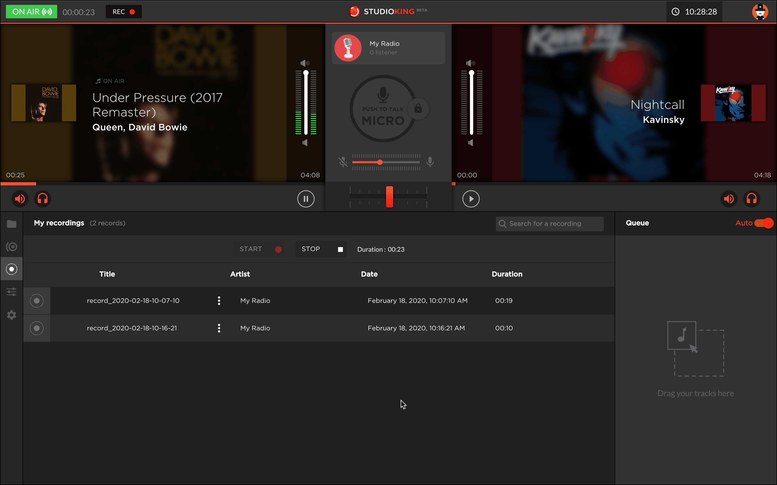Click loud speaker icon above right fader
The width and height of the screenshot is (777, 485).
[x=470, y=63]
